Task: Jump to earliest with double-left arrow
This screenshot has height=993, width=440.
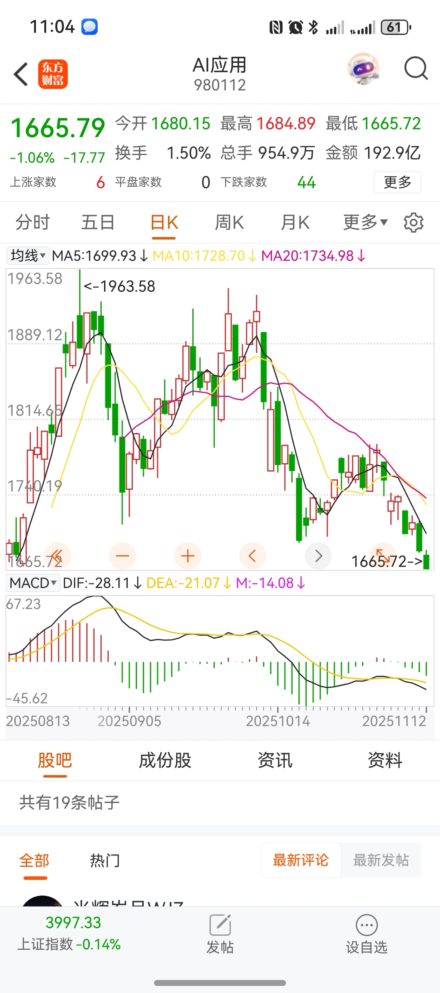Action: pyautogui.click(x=58, y=556)
